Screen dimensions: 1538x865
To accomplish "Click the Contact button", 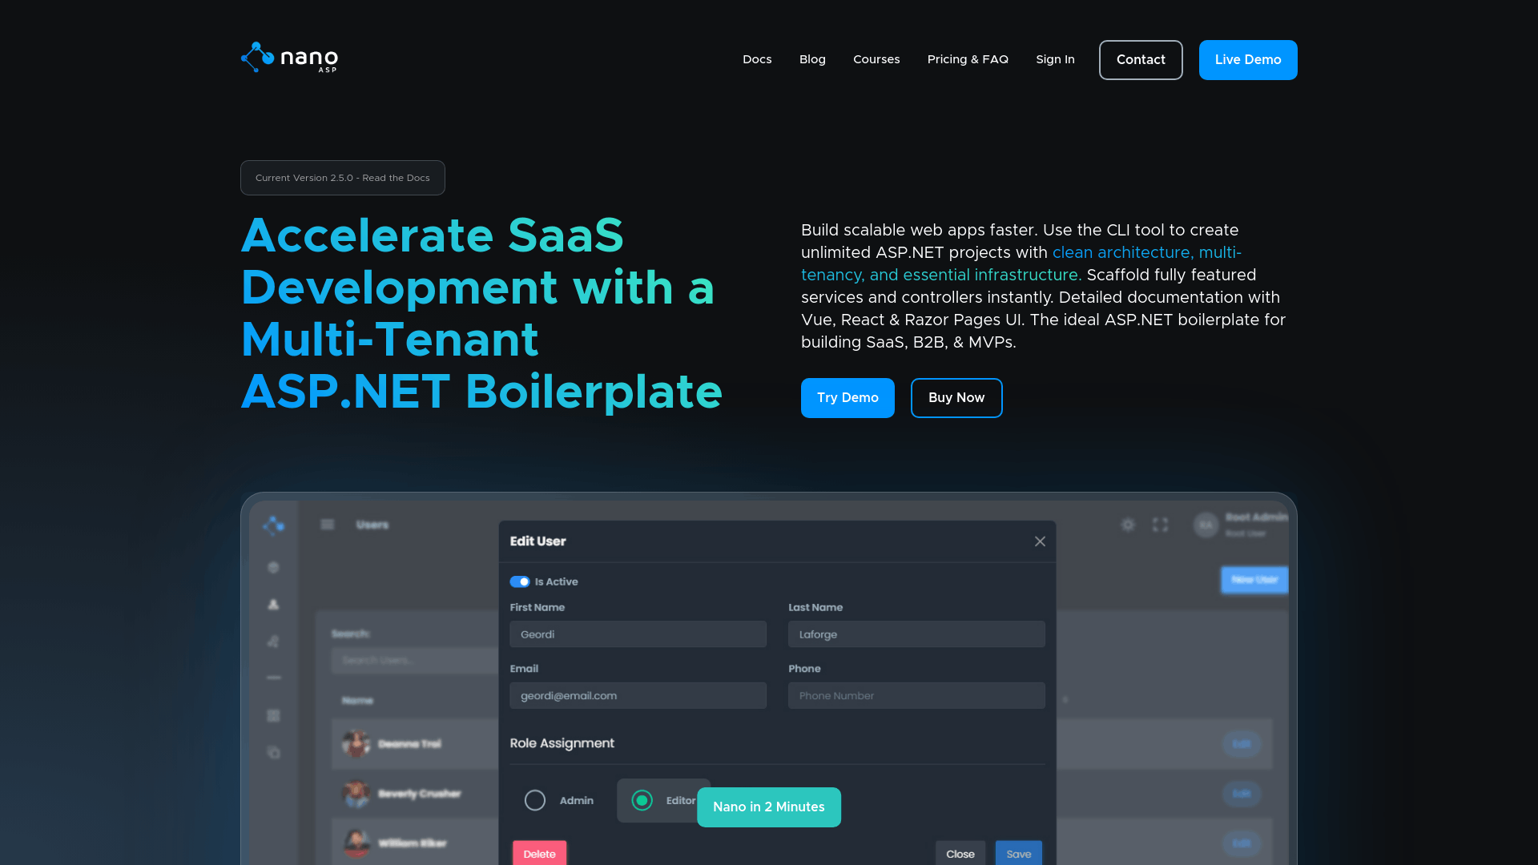I will [1141, 60].
